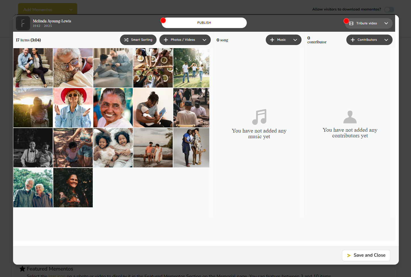The image size is (411, 277).
Task: Toggle allow visitors to download mementos
Action: (x=389, y=10)
